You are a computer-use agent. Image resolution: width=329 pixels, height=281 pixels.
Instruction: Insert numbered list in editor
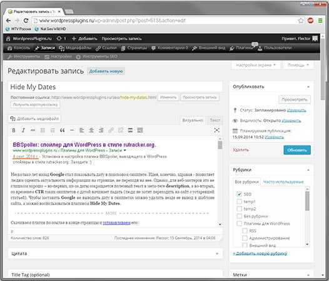[x=53, y=130]
